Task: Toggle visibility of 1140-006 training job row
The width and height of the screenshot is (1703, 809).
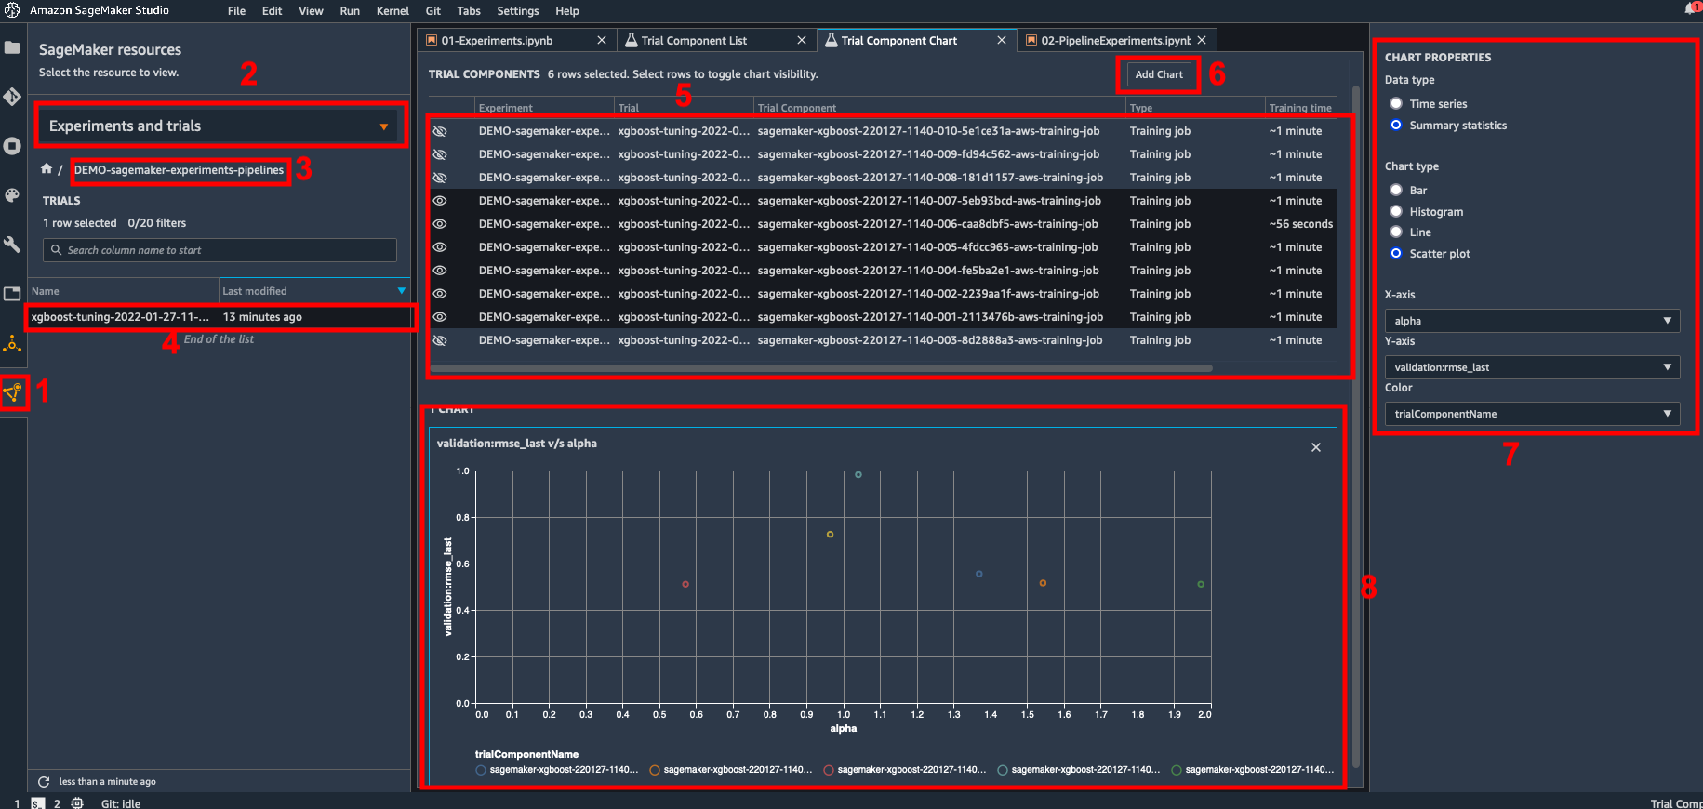Action: click(440, 224)
